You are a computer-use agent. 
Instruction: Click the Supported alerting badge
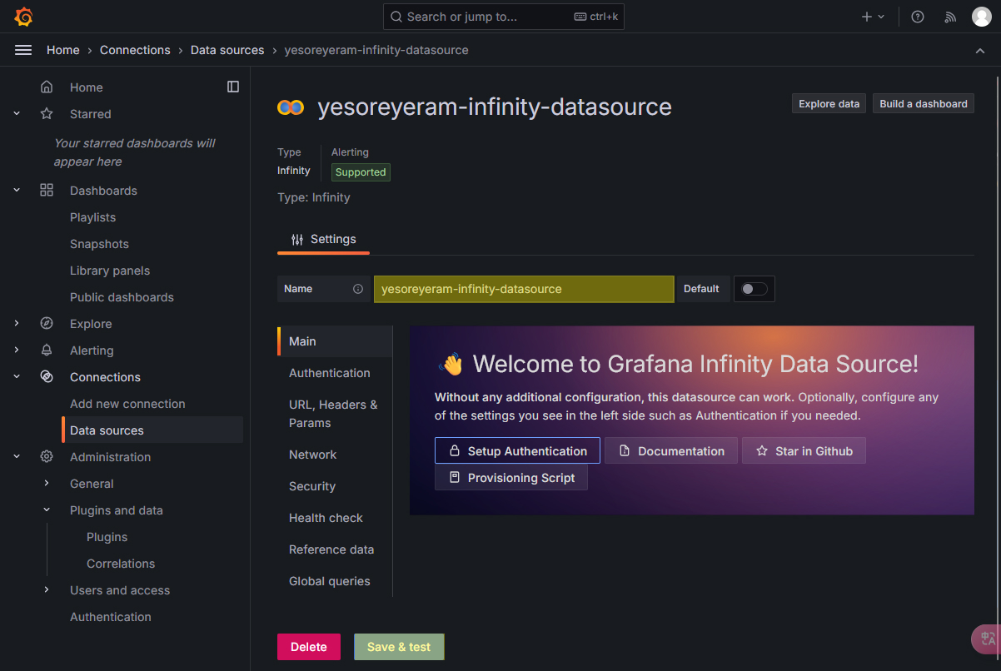point(361,172)
